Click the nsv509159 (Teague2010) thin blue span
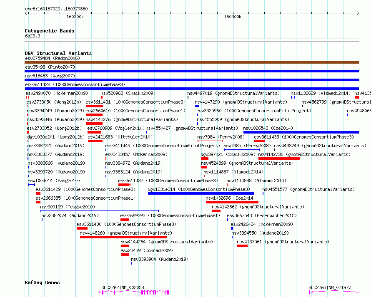This screenshot has width=371, height=297. tap(100, 211)
